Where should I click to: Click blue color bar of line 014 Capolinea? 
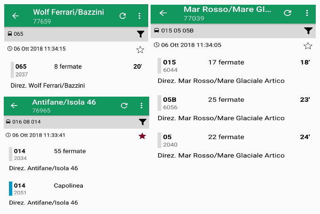[x=11, y=189]
